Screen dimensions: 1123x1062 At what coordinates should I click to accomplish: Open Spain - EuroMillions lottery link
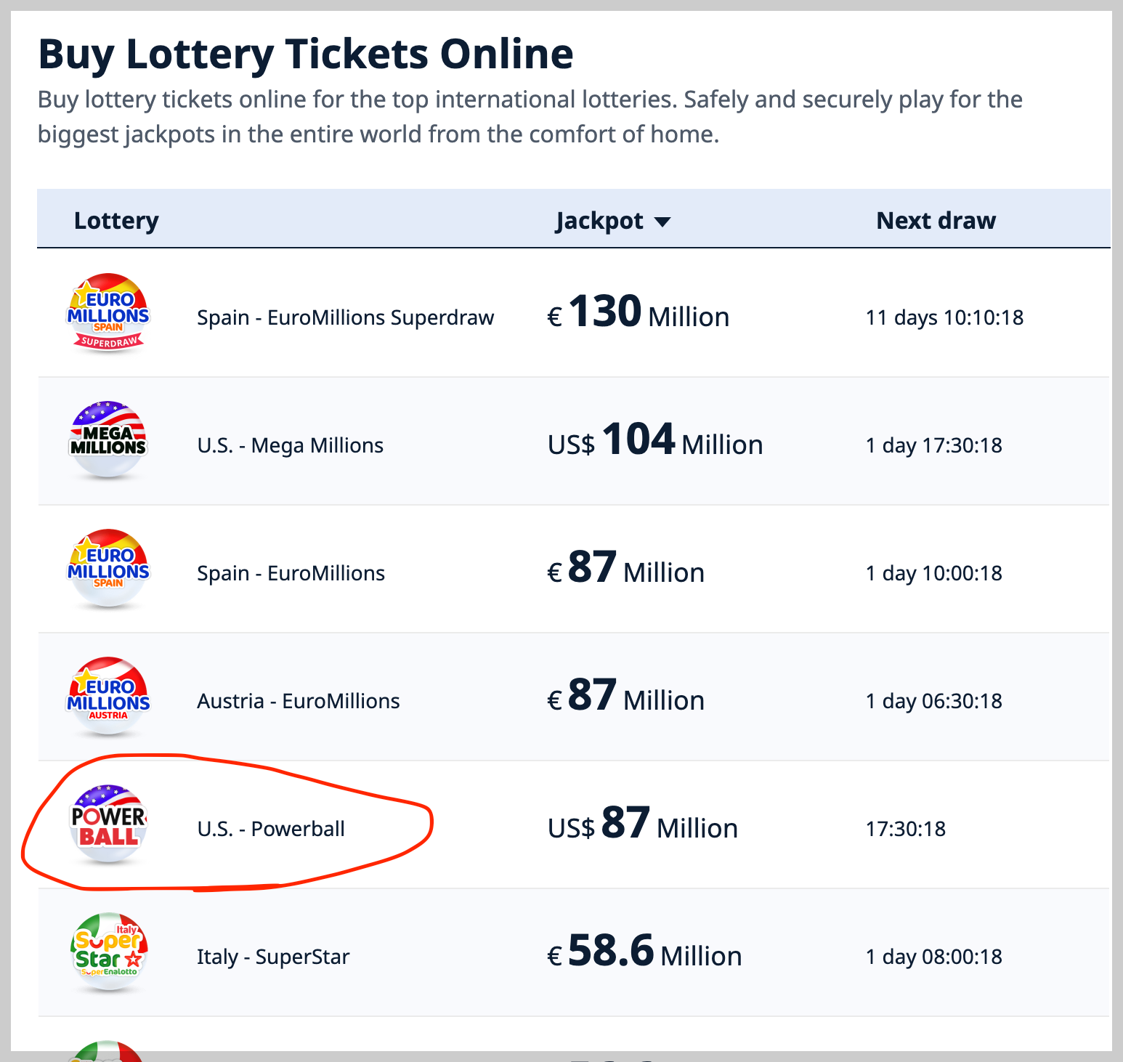tap(291, 573)
